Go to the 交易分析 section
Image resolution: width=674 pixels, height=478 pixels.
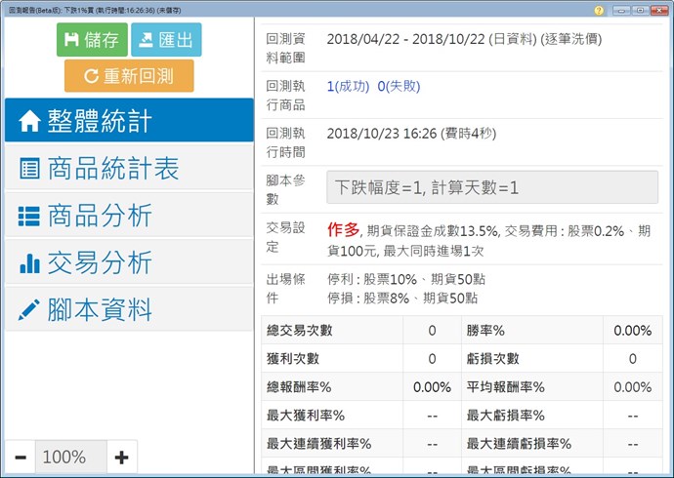pos(129,261)
